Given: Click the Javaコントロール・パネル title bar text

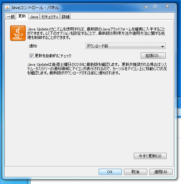Looking at the screenshot, I should pyautogui.click(x=35, y=8).
